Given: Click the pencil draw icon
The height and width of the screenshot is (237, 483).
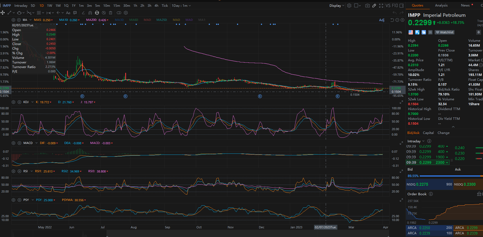Looking at the screenshot, I should tap(374, 6).
